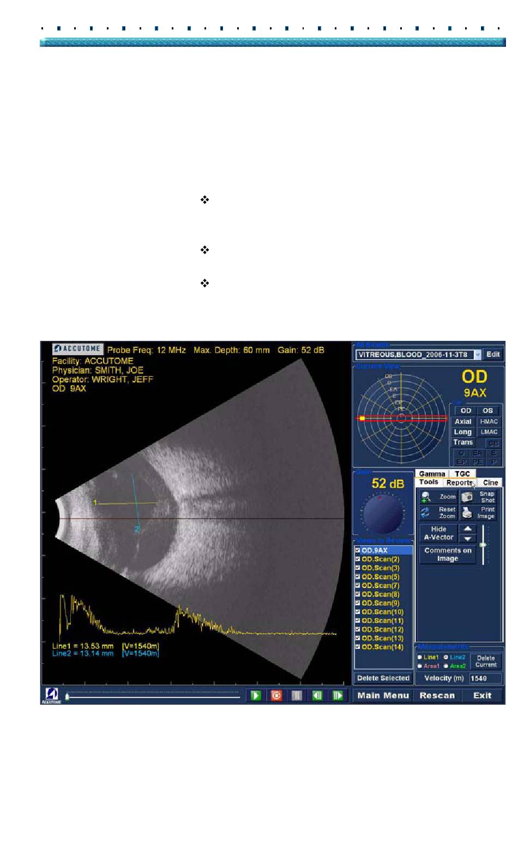Play the cine sequence with green play button
Viewport: 518px width, 847px height.
click(x=256, y=695)
